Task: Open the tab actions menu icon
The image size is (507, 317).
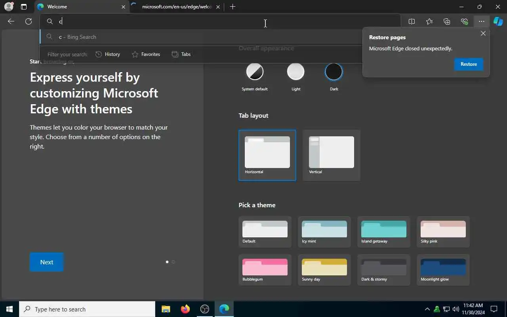Action: [24, 7]
